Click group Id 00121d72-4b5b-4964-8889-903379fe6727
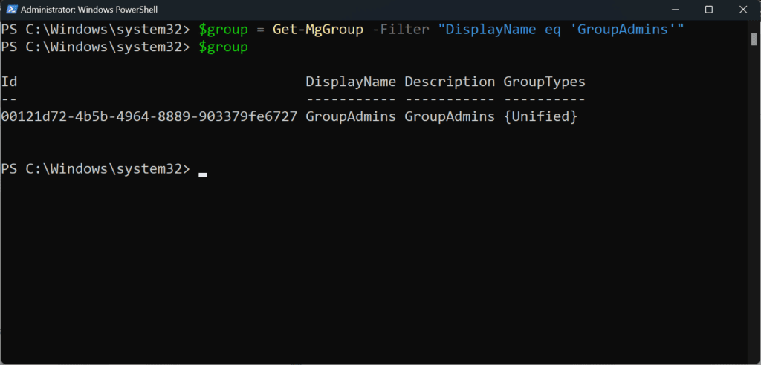This screenshot has height=365, width=761. (x=149, y=116)
